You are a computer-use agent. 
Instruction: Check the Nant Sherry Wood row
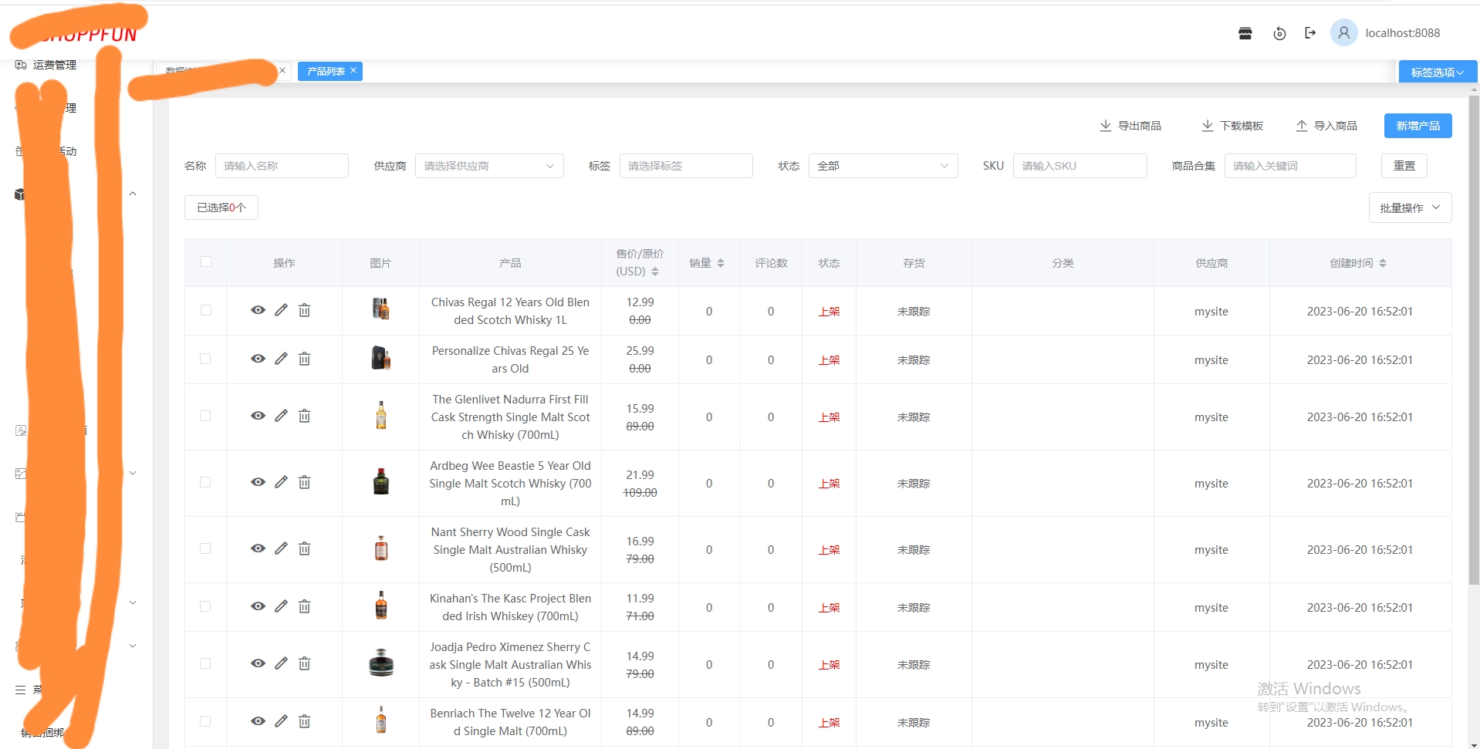pyautogui.click(x=205, y=548)
